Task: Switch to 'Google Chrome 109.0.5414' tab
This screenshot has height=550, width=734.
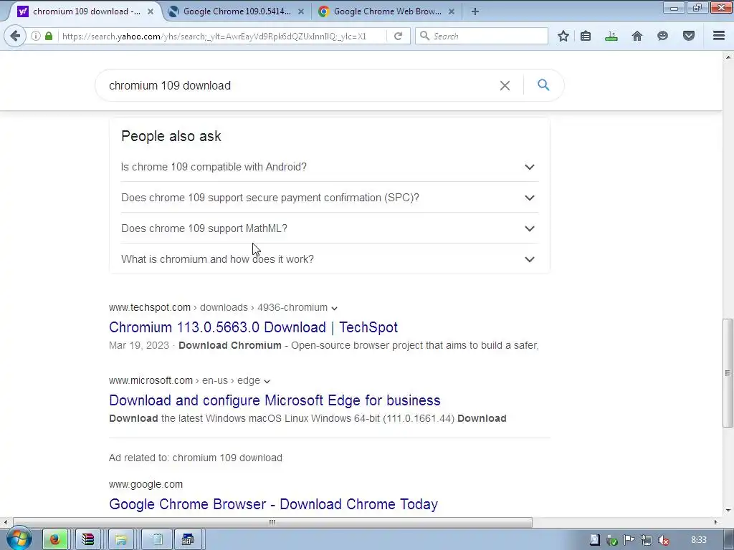Action: [237, 11]
